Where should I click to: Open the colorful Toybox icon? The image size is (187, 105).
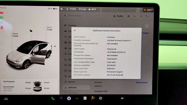click(93, 98)
